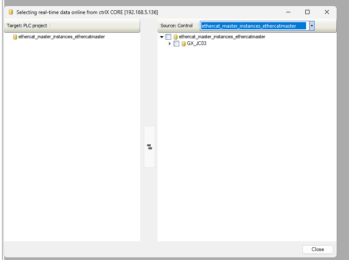Click the dialog title bar icon
The height and width of the screenshot is (260, 349).
(11, 12)
